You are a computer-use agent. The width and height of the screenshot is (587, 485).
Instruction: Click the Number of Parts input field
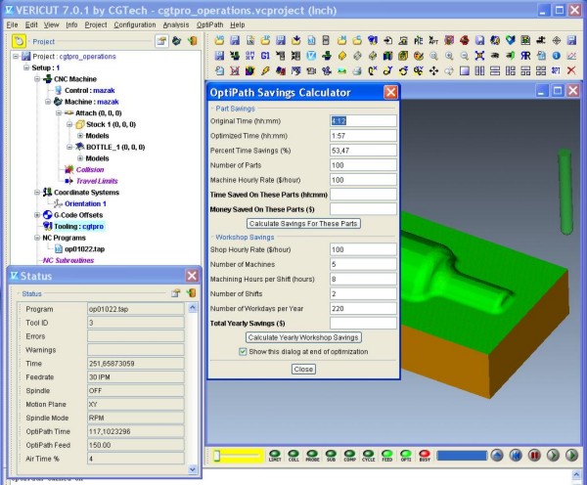[363, 165]
